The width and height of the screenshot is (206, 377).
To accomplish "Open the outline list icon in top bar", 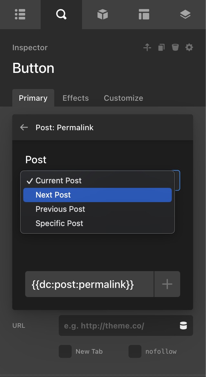I will [x=20, y=14].
